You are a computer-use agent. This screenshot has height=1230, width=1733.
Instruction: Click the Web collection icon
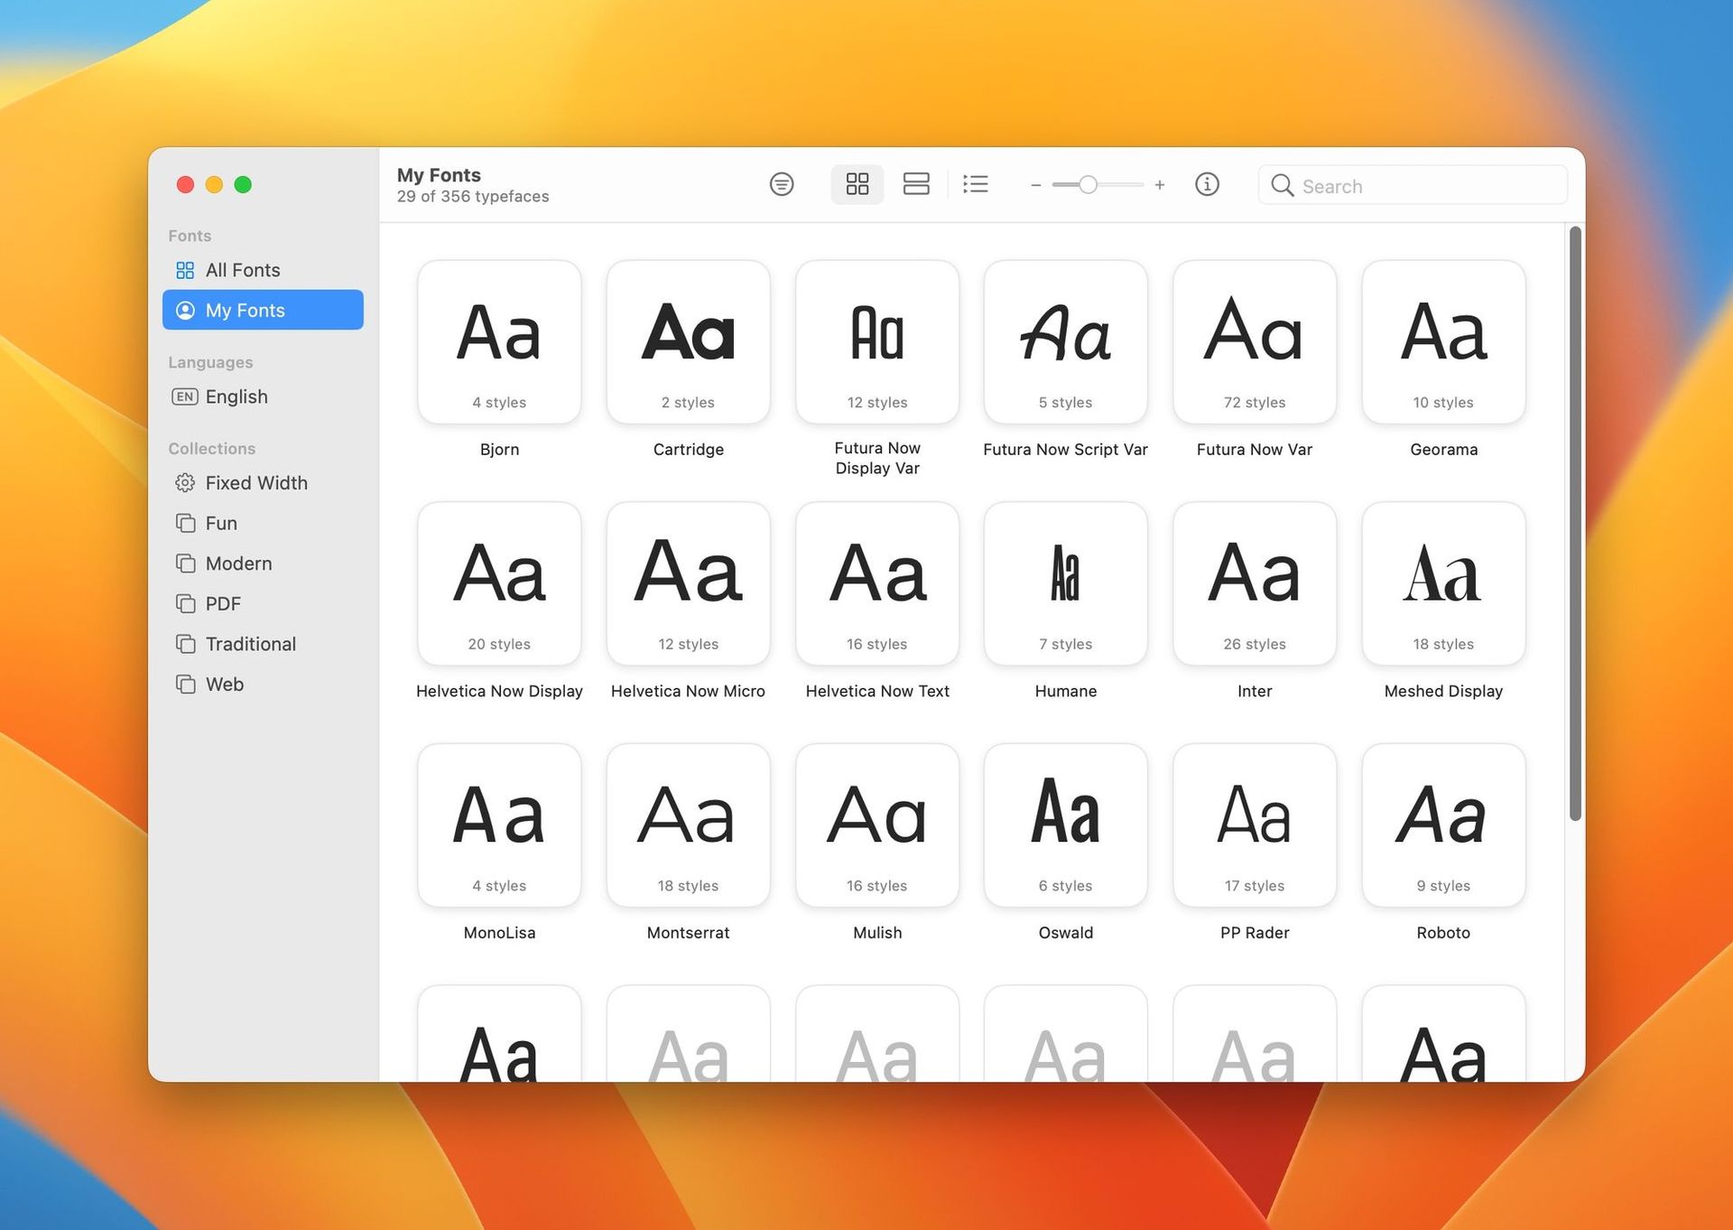coord(185,685)
